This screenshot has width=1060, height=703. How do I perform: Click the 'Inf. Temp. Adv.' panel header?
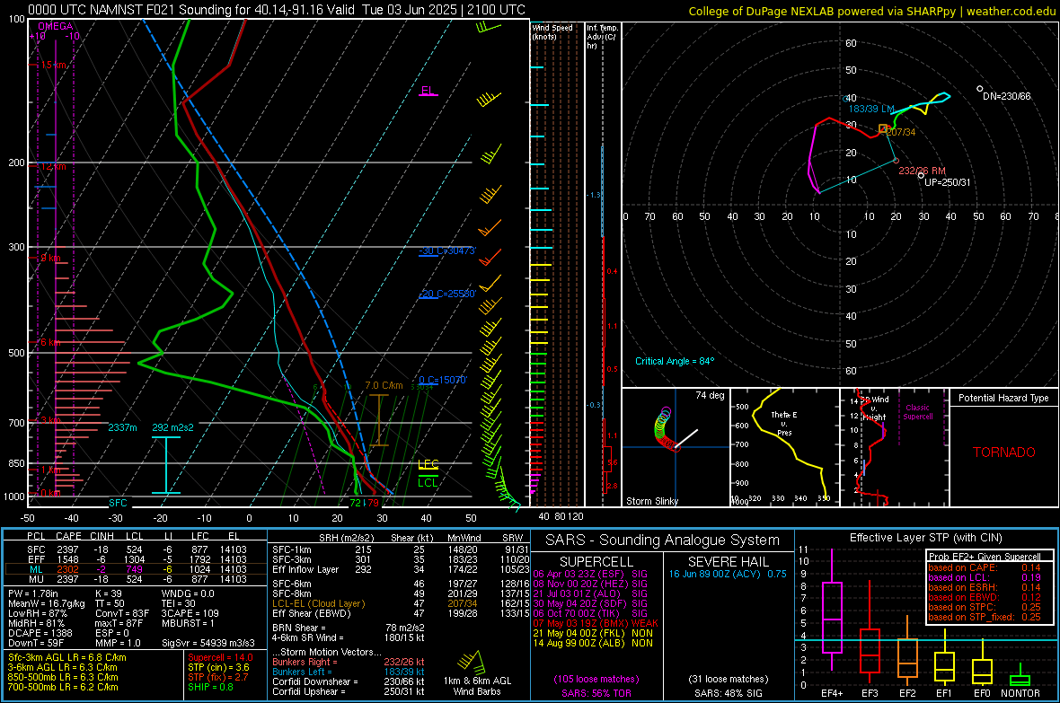coord(602,37)
